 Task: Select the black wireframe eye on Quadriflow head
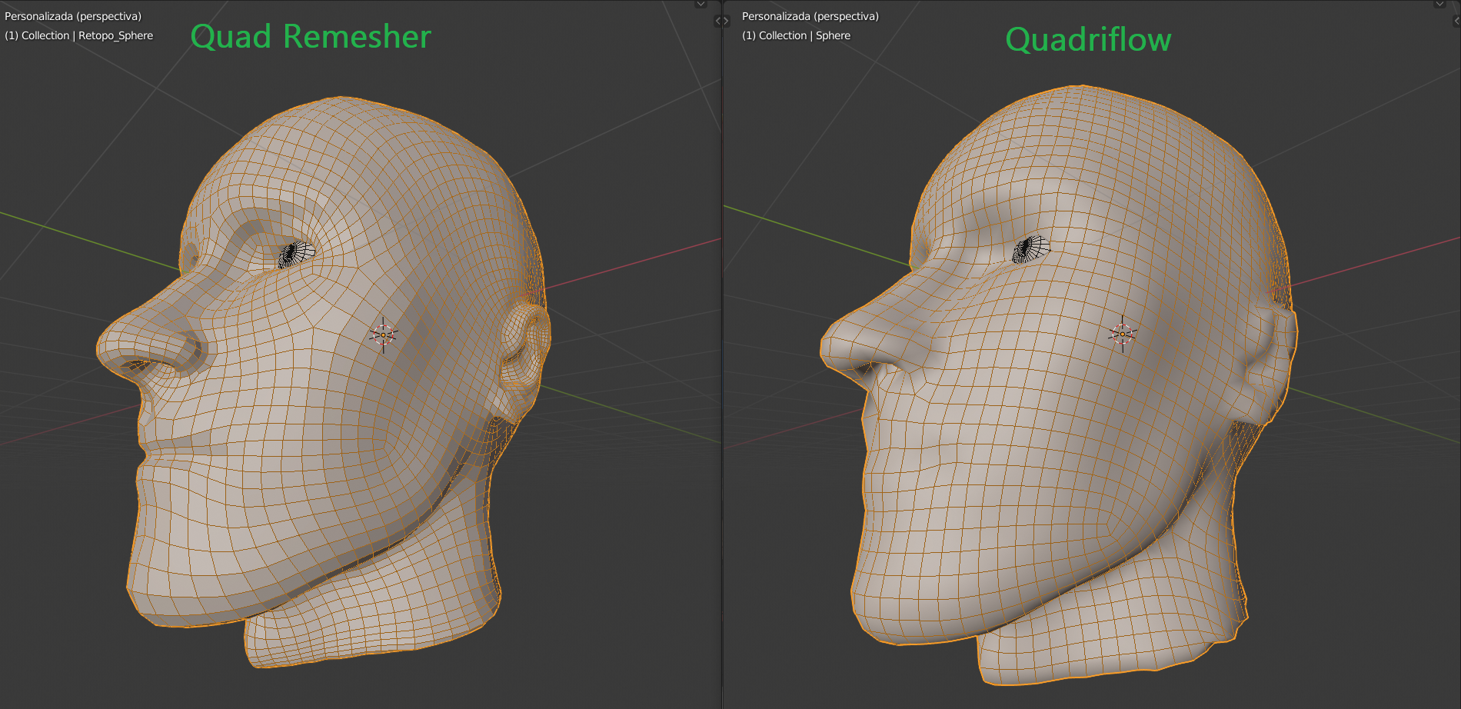(1030, 248)
